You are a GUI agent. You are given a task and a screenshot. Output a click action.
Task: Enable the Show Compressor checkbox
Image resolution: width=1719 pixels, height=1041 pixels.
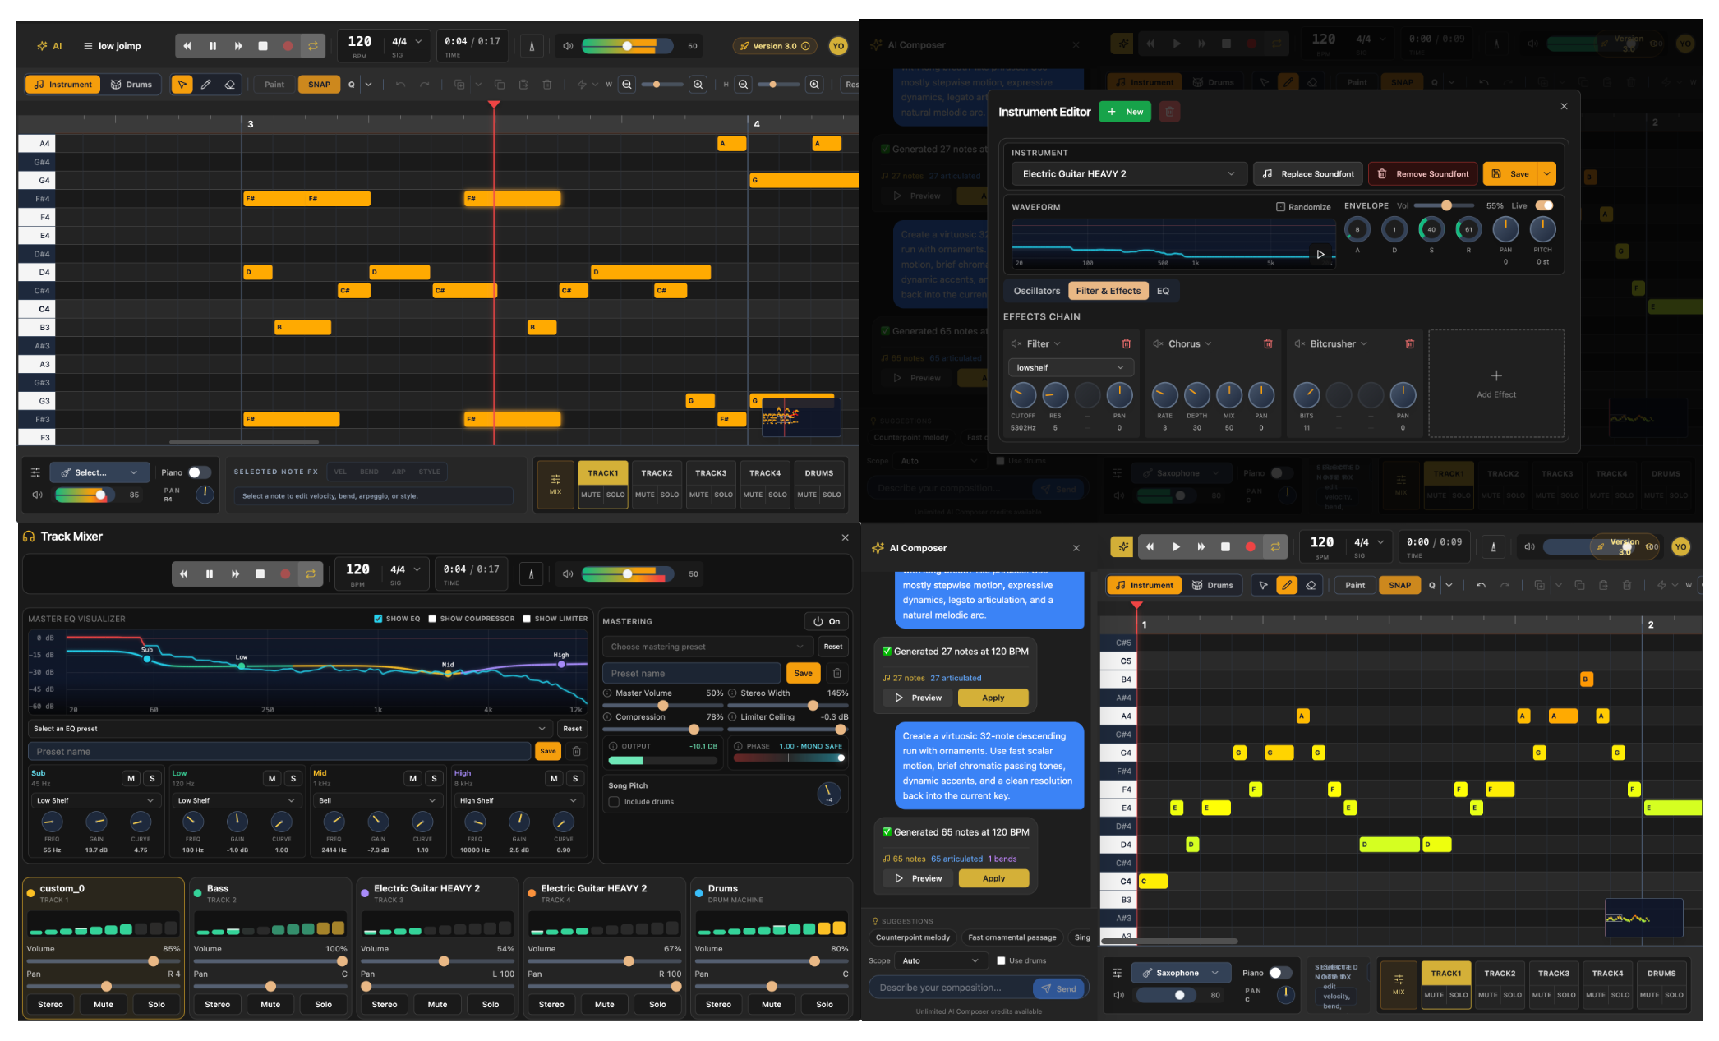tap(432, 619)
